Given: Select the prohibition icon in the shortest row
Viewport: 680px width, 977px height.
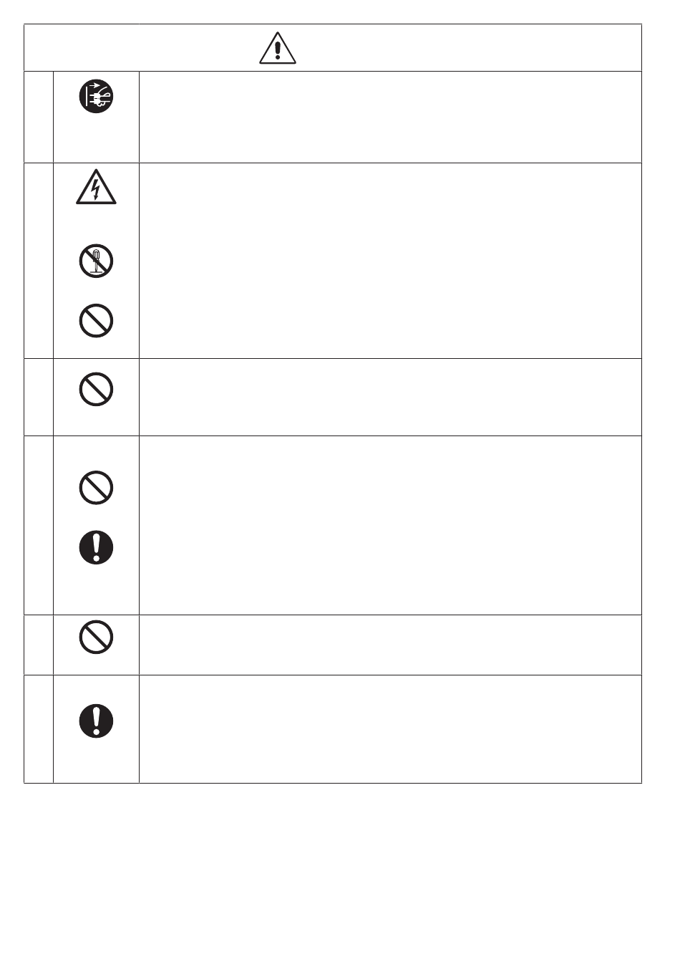Looking at the screenshot, I should pyautogui.click(x=96, y=636).
